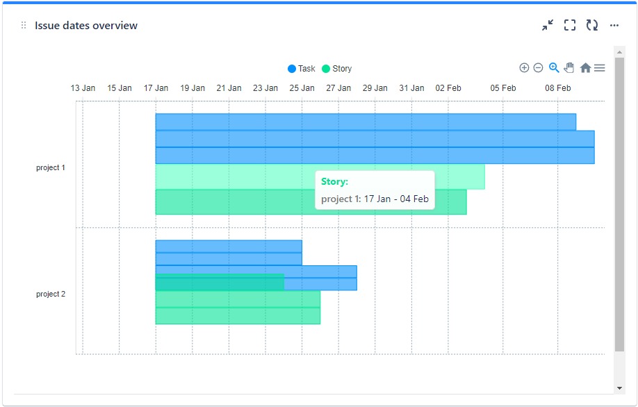Zoom in on the chart with the plus icon
This screenshot has height=407, width=638.
click(524, 68)
